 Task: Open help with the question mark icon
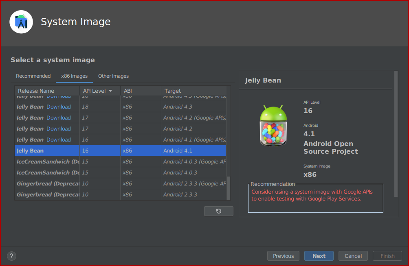click(x=11, y=256)
